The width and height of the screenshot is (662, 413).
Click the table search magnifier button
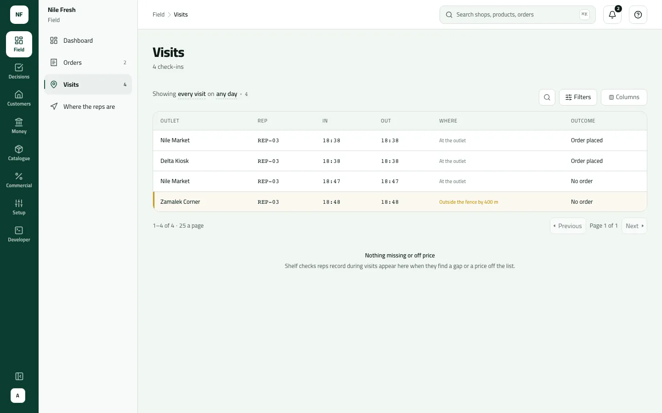pyautogui.click(x=547, y=97)
